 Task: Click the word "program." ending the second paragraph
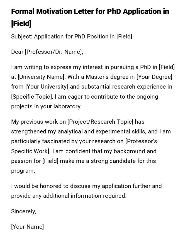[x=23, y=171]
